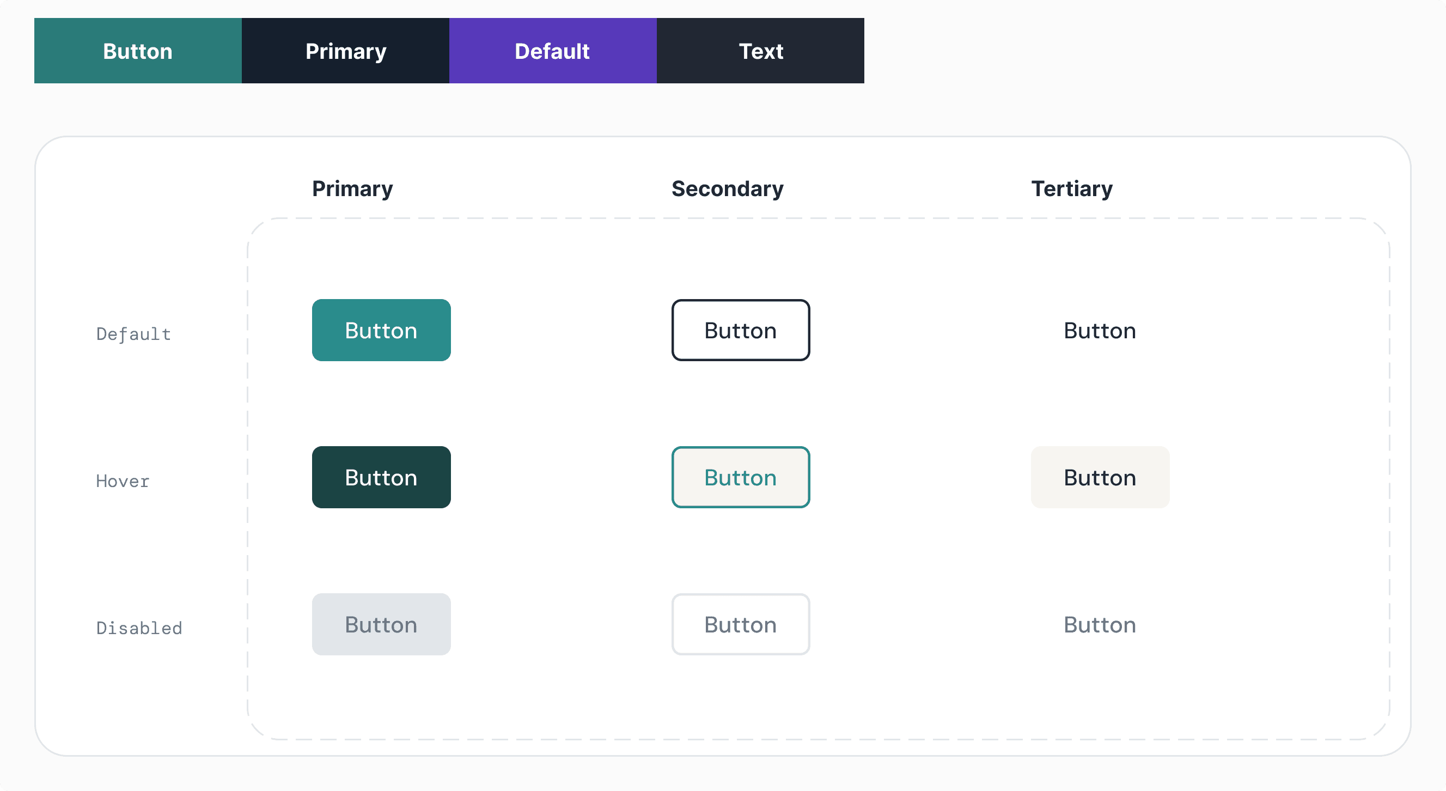Click the Tertiary default text Button
1446x791 pixels.
(x=1100, y=330)
